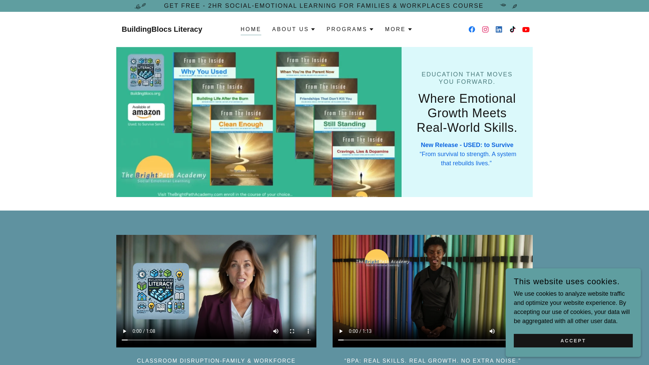This screenshot has width=649, height=365.
Task: Click the left video's progress bar
Action: coord(216,340)
